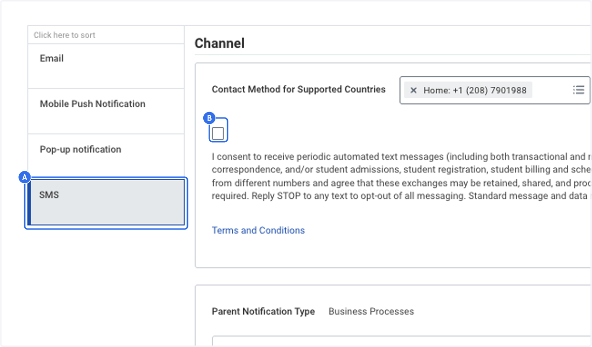Viewport: 592px width, 347px height.
Task: Open the contact method prompt list icon
Action: (579, 90)
